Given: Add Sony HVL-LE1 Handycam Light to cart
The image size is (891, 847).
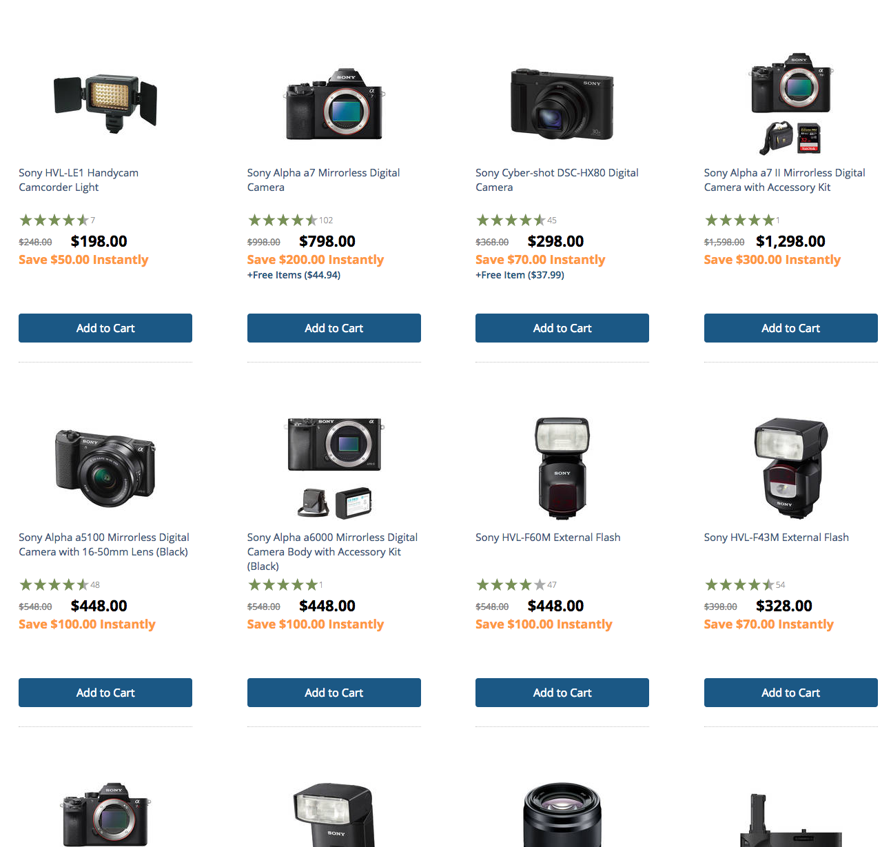Looking at the screenshot, I should click(105, 328).
